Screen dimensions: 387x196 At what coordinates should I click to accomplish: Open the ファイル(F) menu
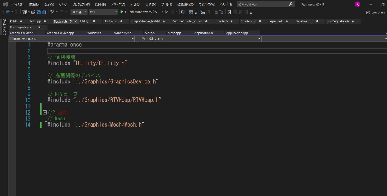[17, 4]
